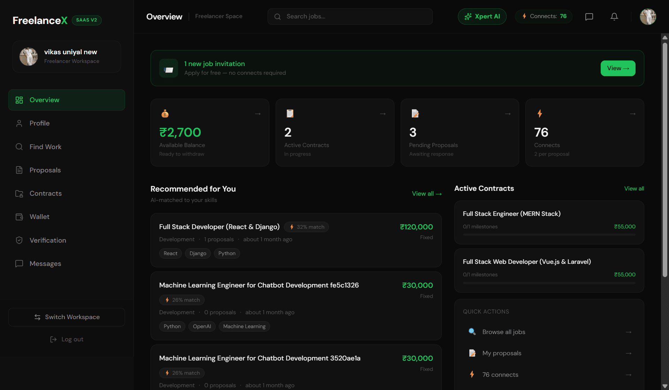This screenshot has height=390, width=669.
Task: Click the Django skill tag
Action: (198, 253)
